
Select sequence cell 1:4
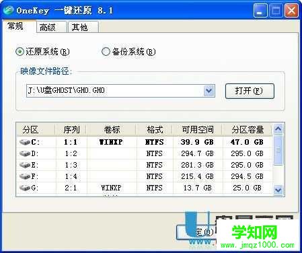[71, 176]
